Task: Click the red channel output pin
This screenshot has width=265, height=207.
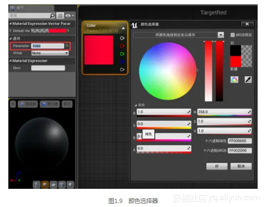Action: 122,46
